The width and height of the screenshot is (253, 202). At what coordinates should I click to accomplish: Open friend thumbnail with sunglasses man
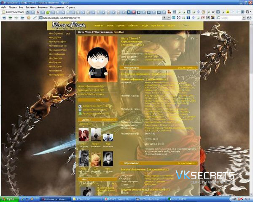click(83, 158)
